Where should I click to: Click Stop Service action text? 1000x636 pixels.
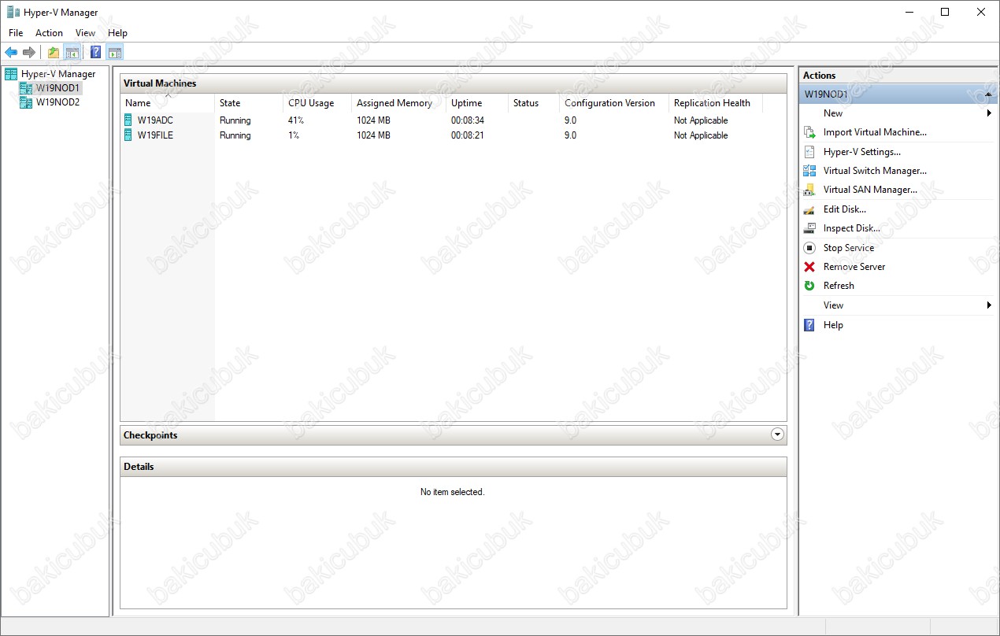pos(849,248)
